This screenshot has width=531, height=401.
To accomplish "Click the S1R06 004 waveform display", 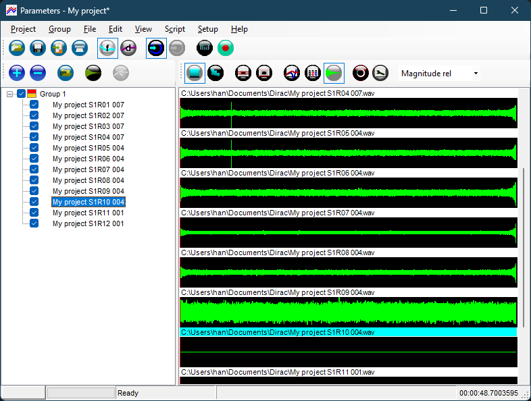I will coord(348,192).
